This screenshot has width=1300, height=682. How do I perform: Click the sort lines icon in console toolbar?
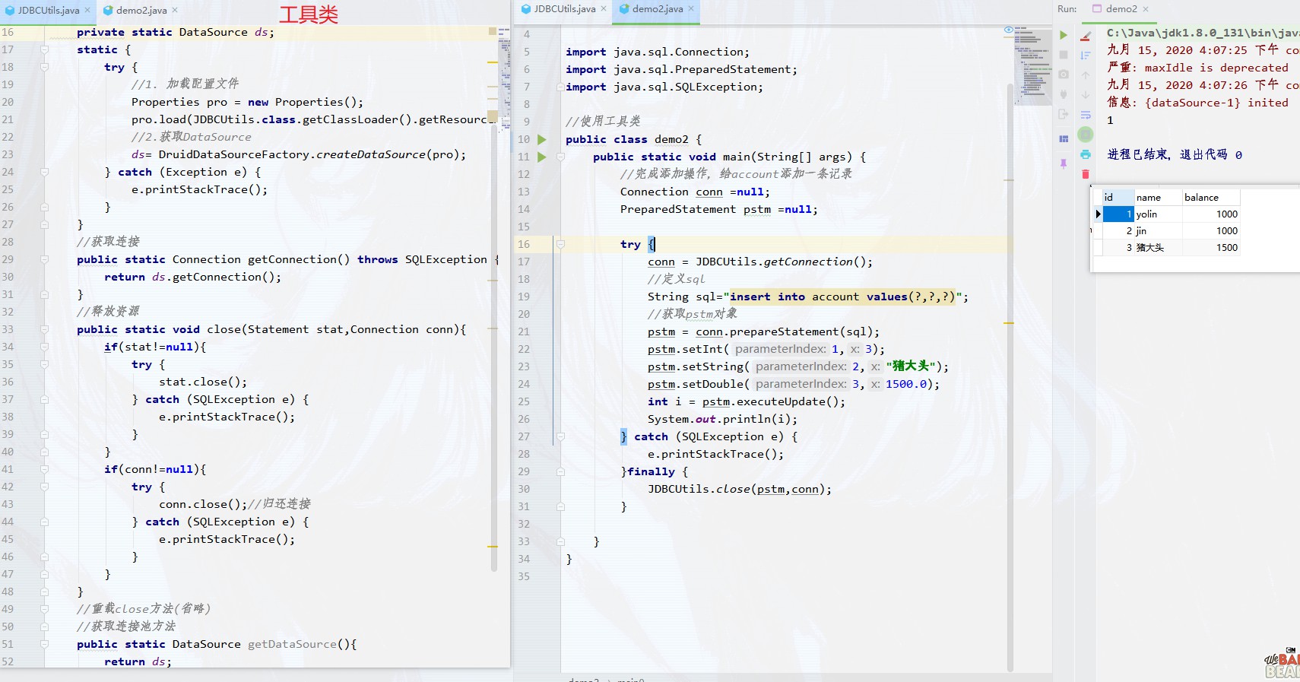coord(1086,56)
